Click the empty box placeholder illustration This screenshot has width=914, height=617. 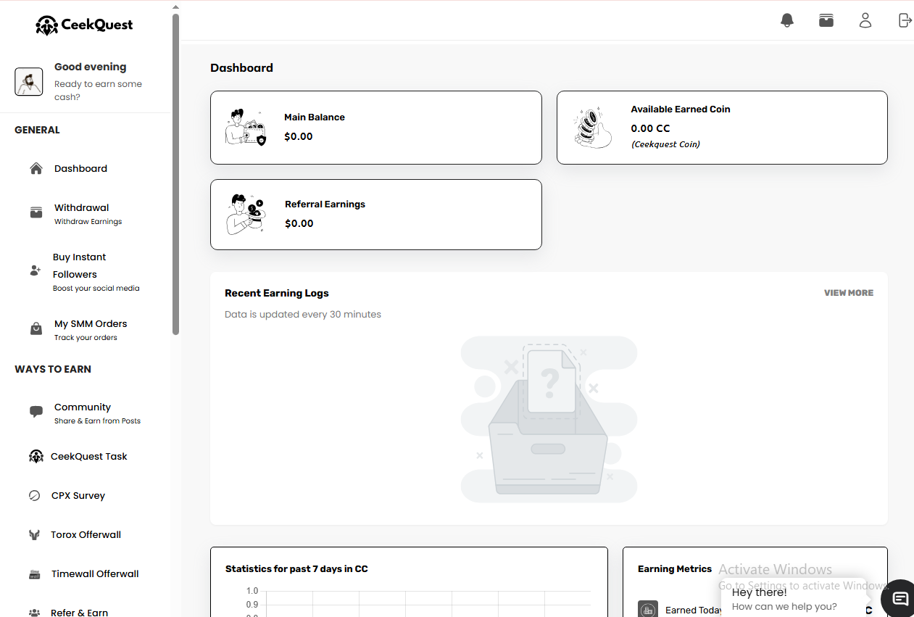549,420
